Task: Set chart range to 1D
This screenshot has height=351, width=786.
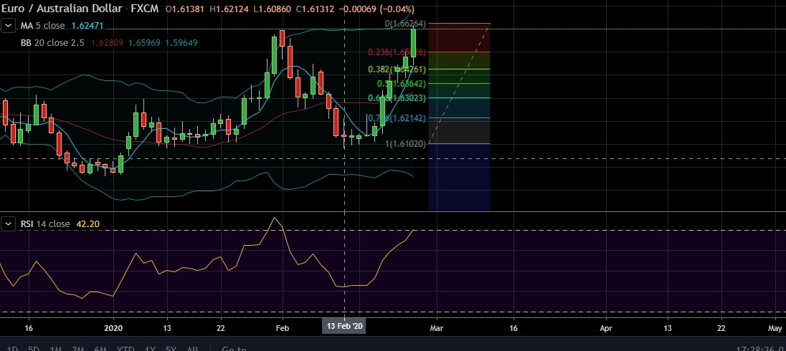Action: coord(11,349)
